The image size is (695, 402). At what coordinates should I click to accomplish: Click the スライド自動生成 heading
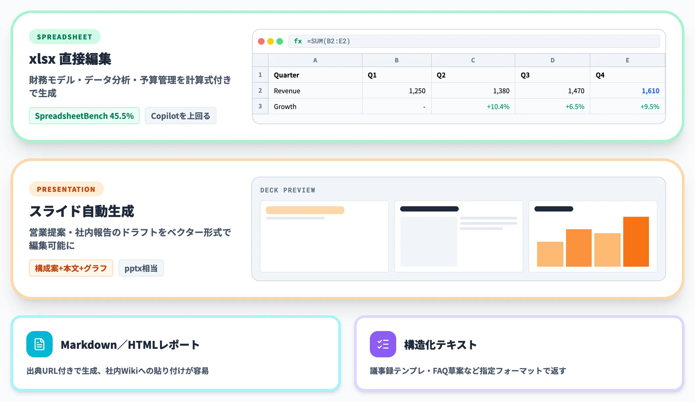[82, 211]
